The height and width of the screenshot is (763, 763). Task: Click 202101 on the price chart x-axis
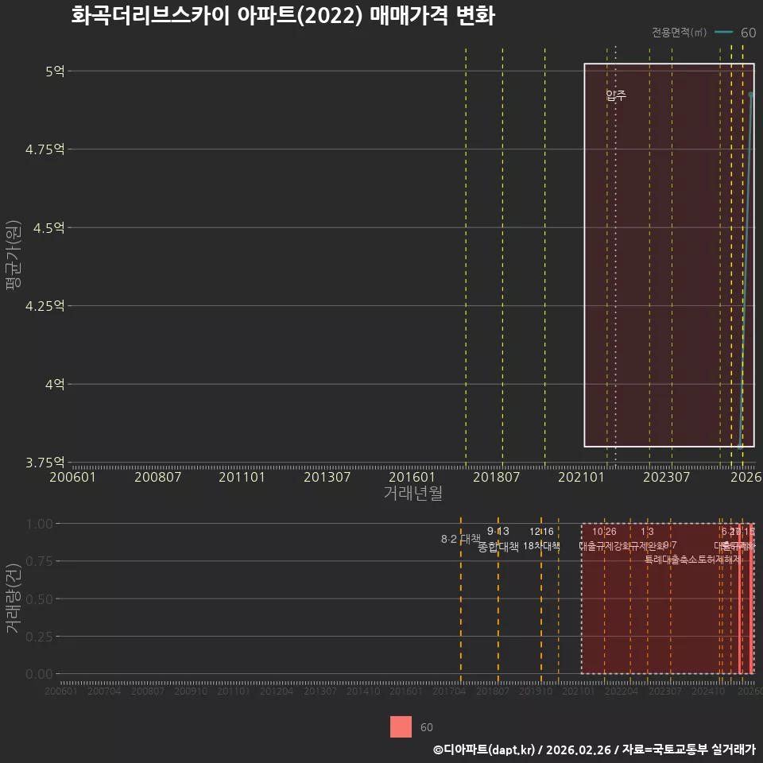581,477
